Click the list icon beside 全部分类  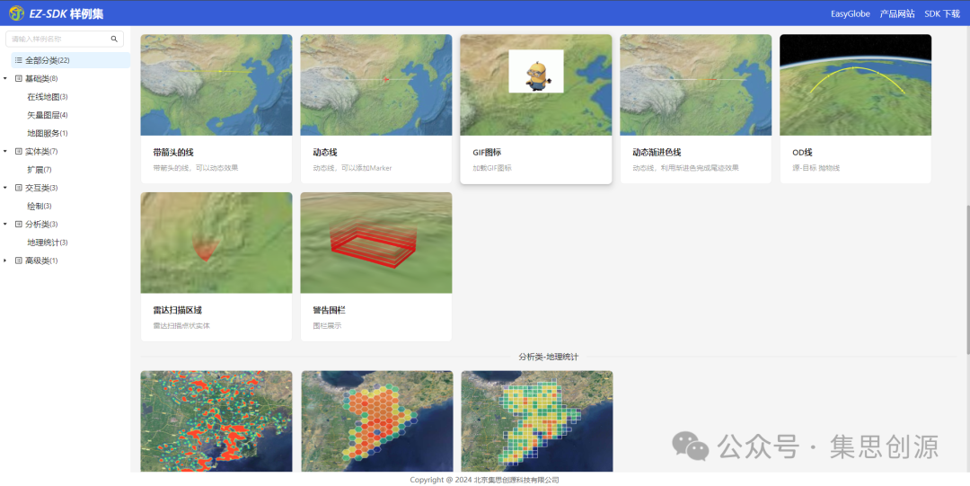click(19, 60)
